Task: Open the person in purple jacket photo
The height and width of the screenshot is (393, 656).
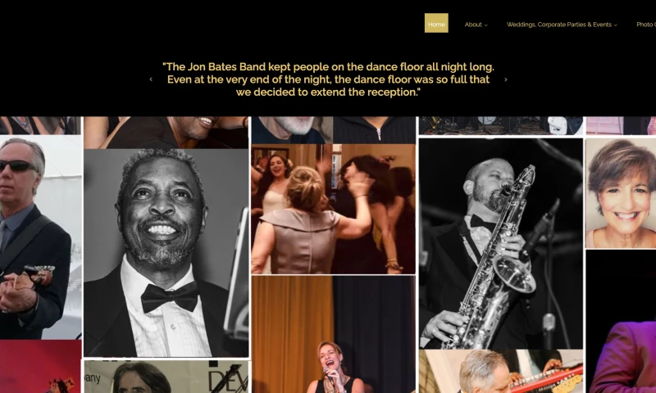Action: coord(621,322)
